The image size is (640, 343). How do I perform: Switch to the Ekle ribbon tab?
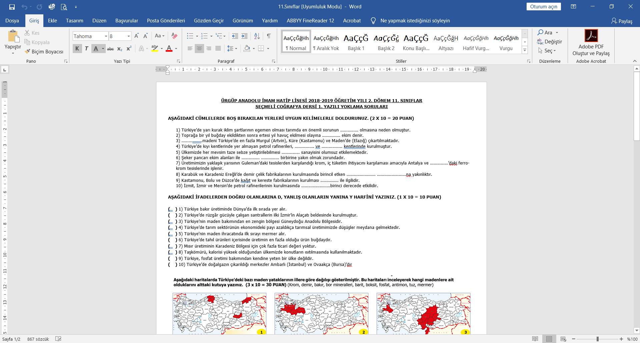(52, 21)
